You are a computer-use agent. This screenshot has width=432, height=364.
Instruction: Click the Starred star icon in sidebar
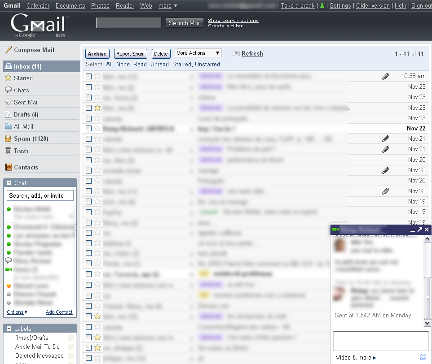[8, 78]
